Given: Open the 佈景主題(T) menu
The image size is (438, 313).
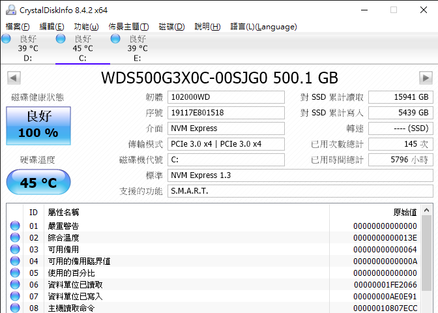Looking at the screenshot, I should click(128, 27).
